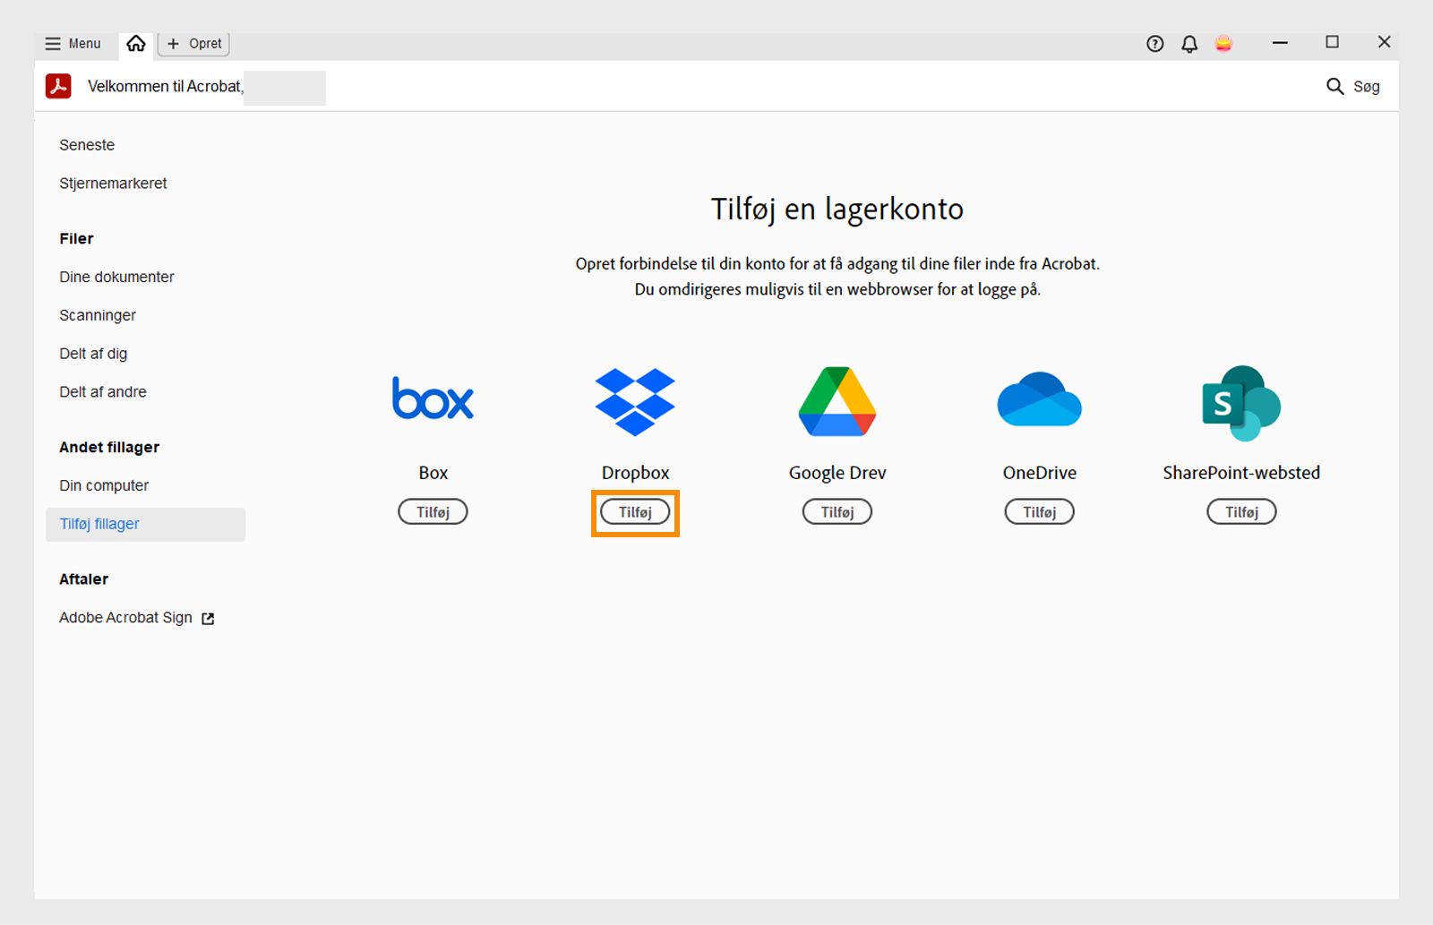Image resolution: width=1433 pixels, height=925 pixels.
Task: Click the Dropbox icon
Action: point(635,401)
